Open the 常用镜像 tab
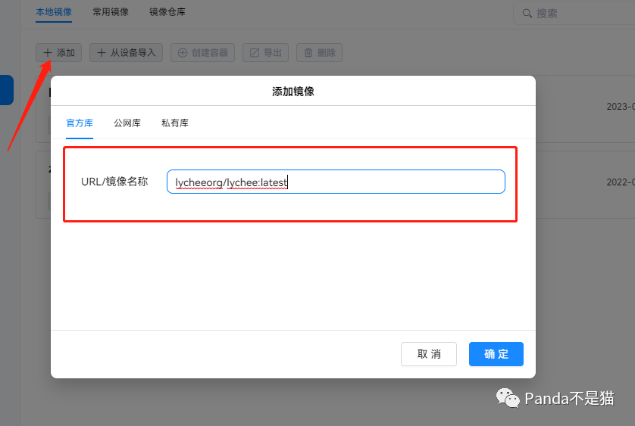 (111, 12)
